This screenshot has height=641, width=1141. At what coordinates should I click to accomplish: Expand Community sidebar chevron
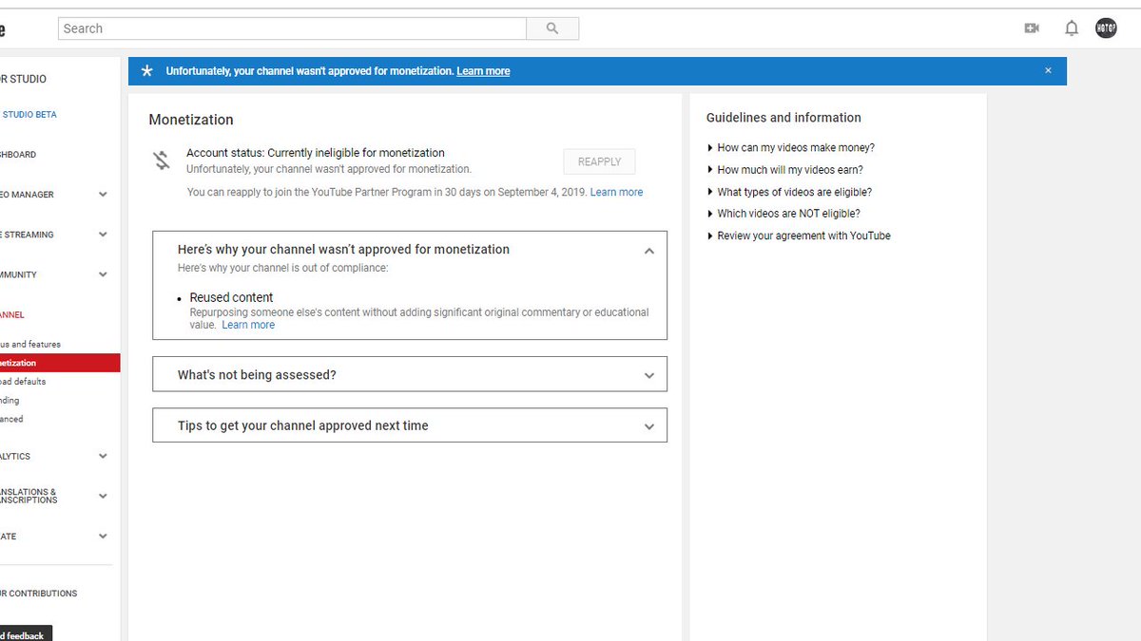click(103, 274)
